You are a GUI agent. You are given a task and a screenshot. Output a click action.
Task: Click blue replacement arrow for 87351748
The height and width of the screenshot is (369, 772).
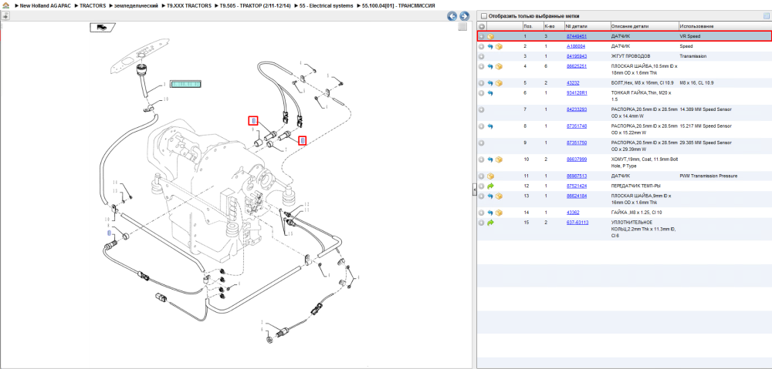490,126
